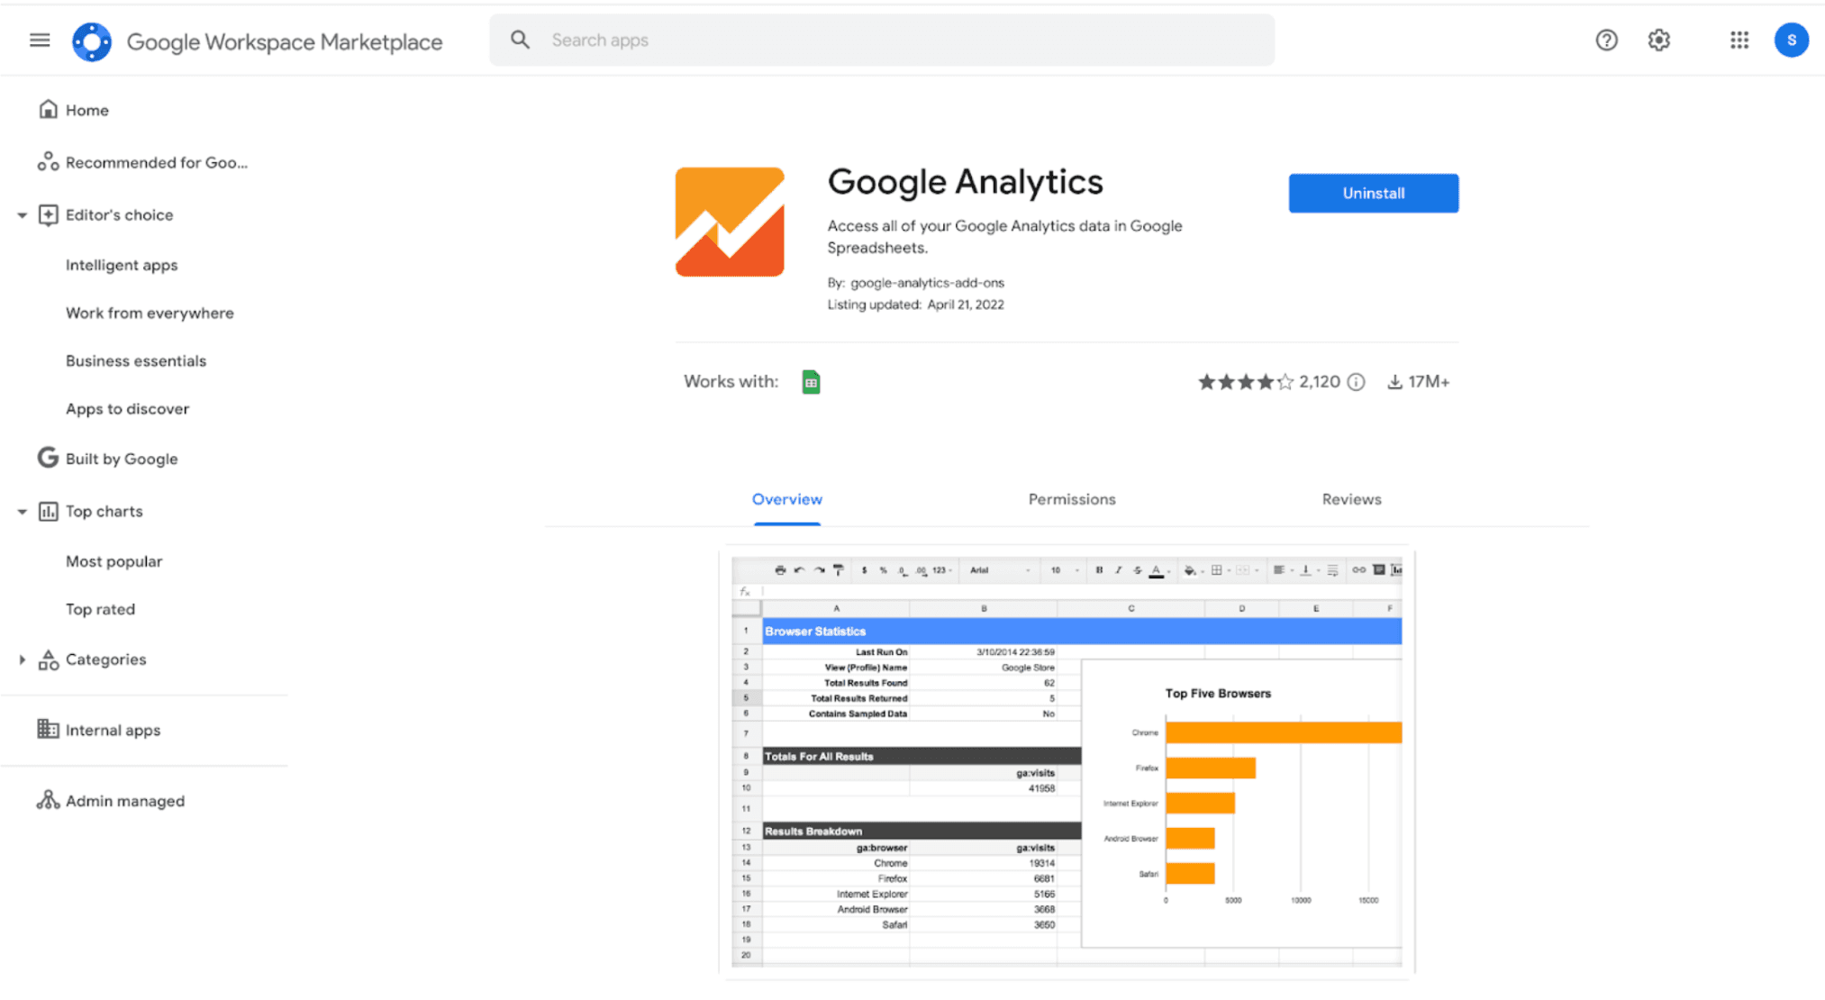Switch to the Overview tab

pyautogui.click(x=787, y=499)
